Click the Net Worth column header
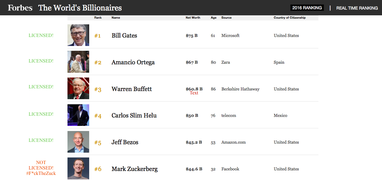The height and width of the screenshot is (180, 382). [193, 18]
